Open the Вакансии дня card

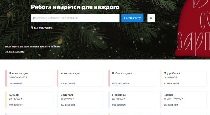coord(29,78)
